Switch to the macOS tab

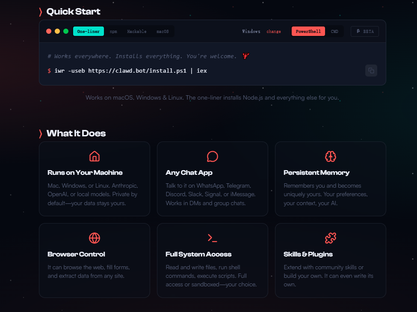coord(163,31)
